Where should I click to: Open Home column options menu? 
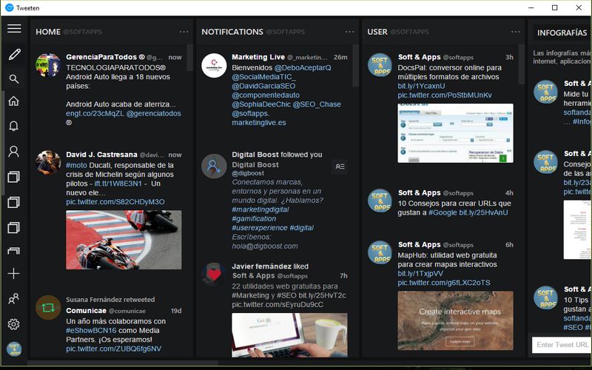pyautogui.click(x=184, y=32)
